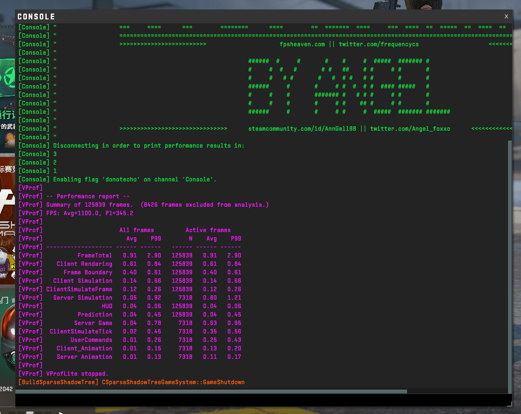The width and height of the screenshot is (521, 414).
Task: Click the CONSOLE title bar label
Action: point(36,17)
